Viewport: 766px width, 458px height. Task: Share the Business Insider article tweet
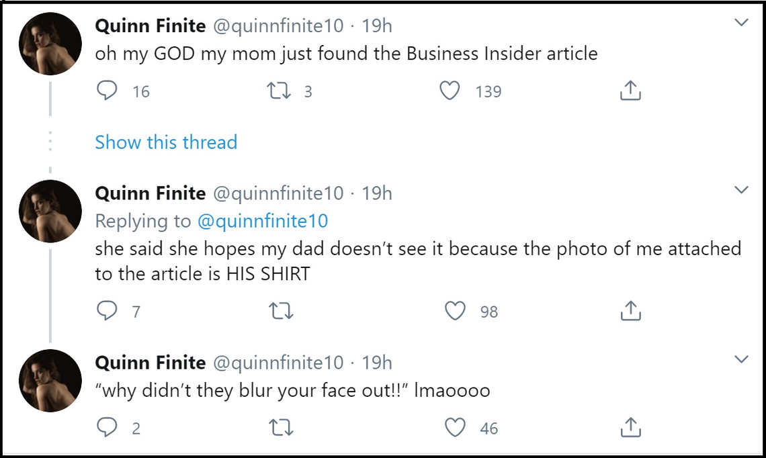(x=630, y=91)
